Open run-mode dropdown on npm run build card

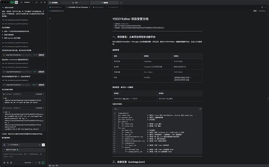[x=17, y=94]
